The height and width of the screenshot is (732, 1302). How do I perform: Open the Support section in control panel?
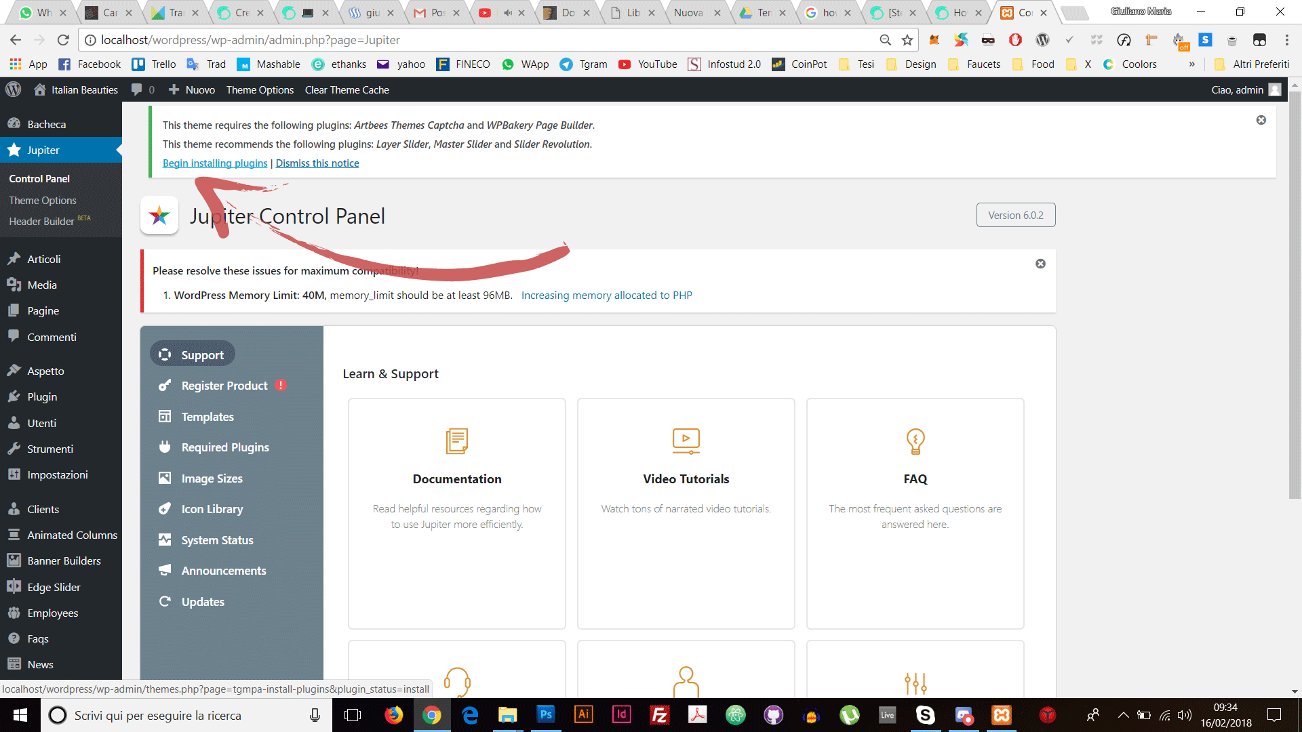[192, 354]
